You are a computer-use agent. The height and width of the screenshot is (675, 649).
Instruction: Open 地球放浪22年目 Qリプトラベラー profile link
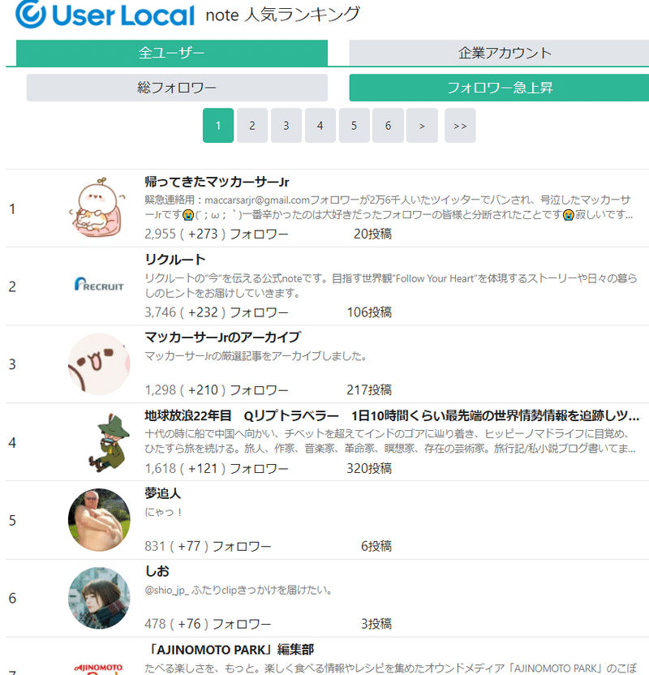(392, 415)
